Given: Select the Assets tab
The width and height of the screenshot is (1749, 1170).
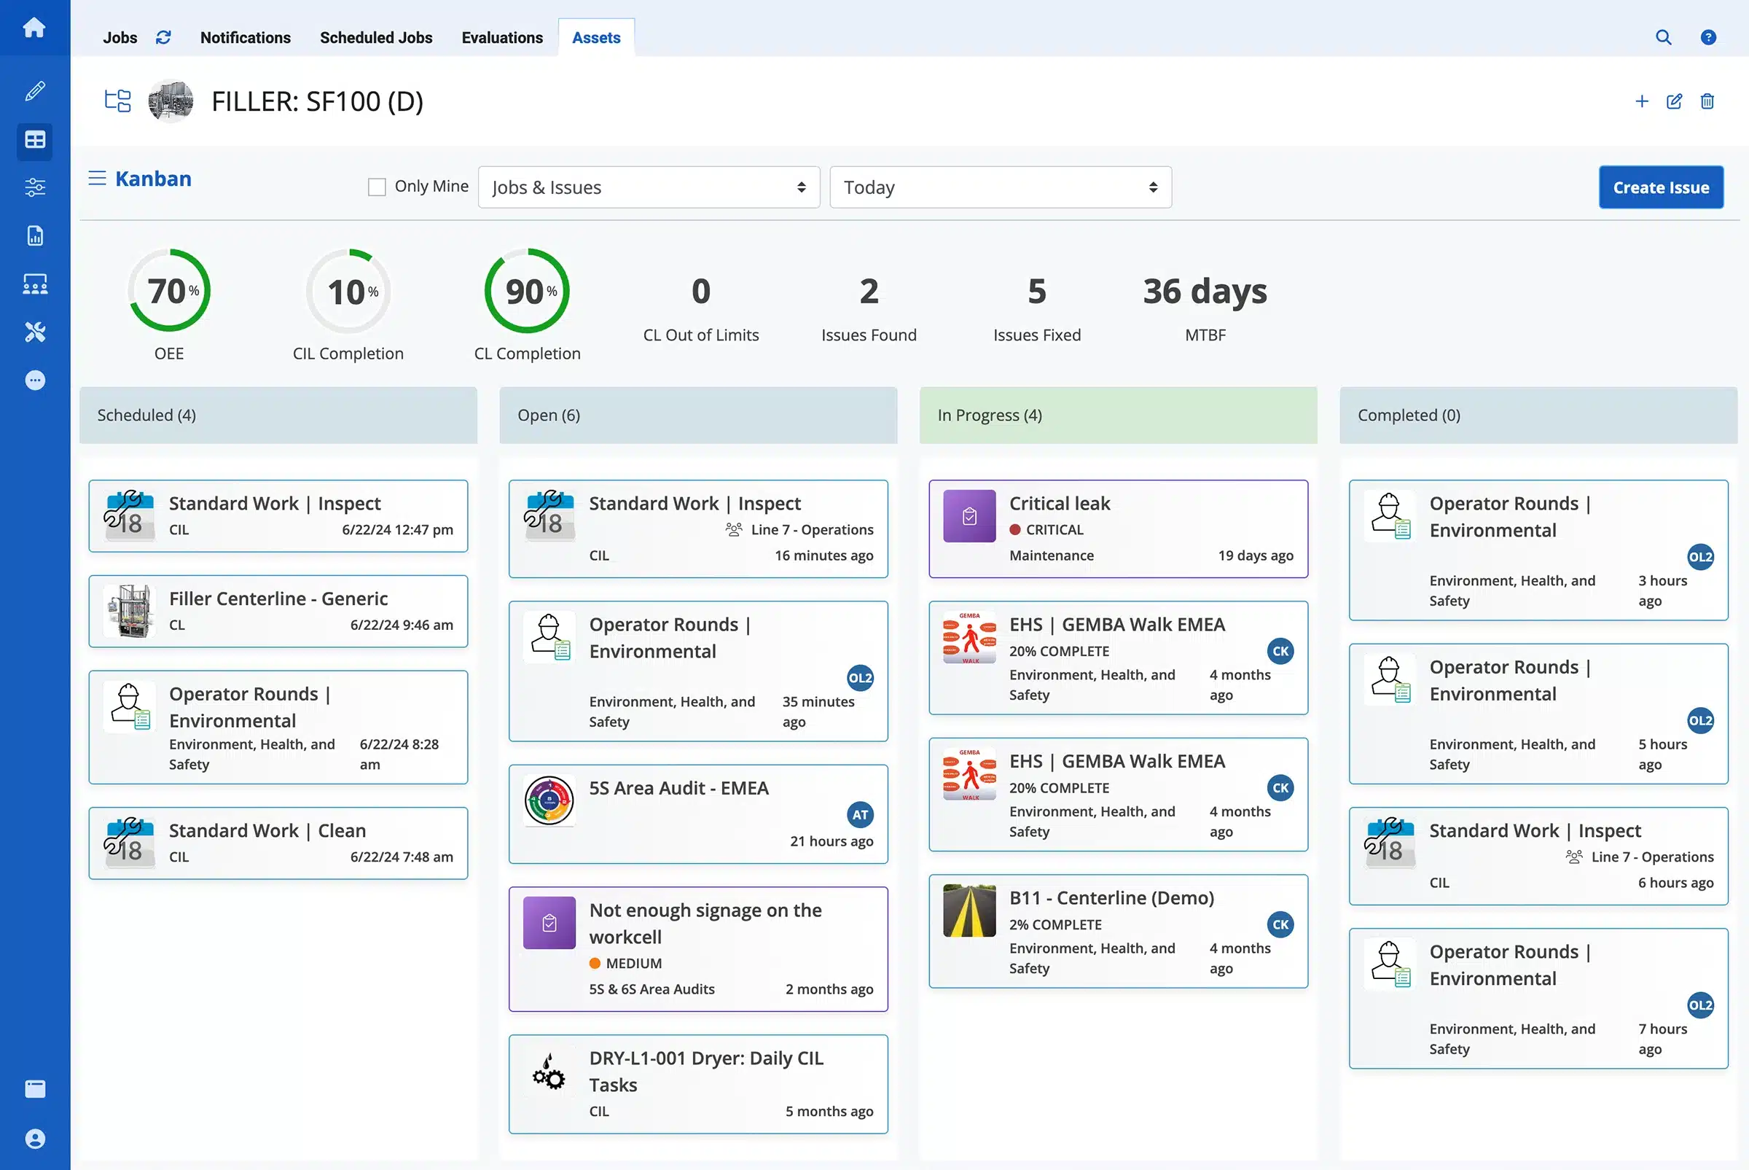Looking at the screenshot, I should tap(596, 37).
